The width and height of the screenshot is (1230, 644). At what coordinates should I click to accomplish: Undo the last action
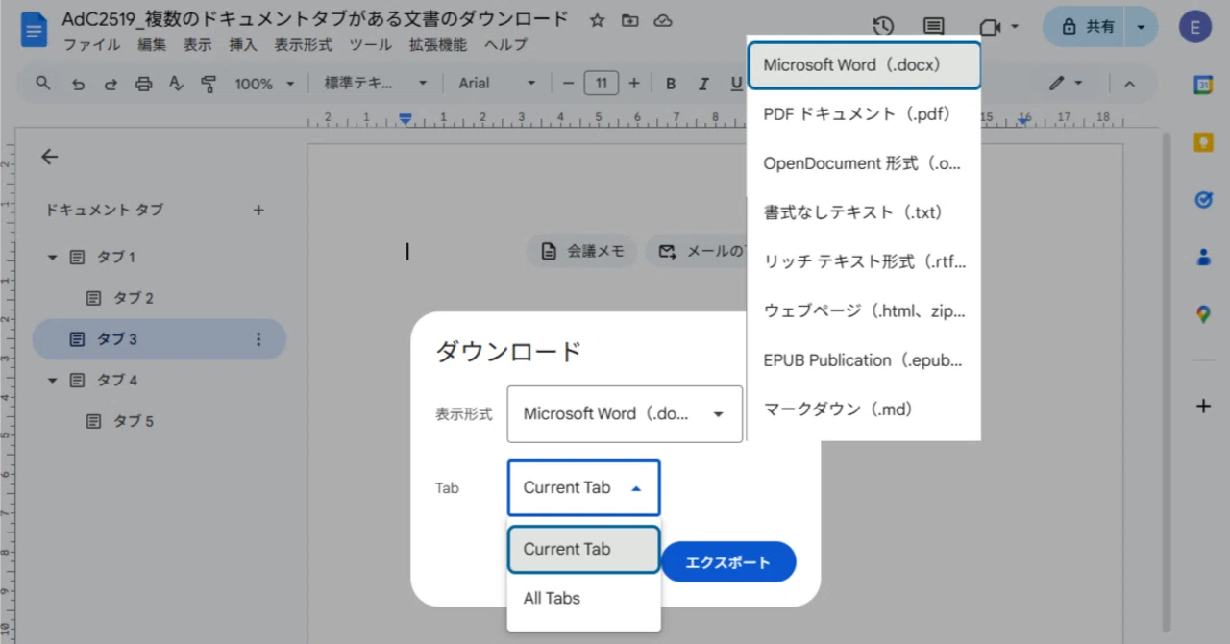[x=79, y=84]
